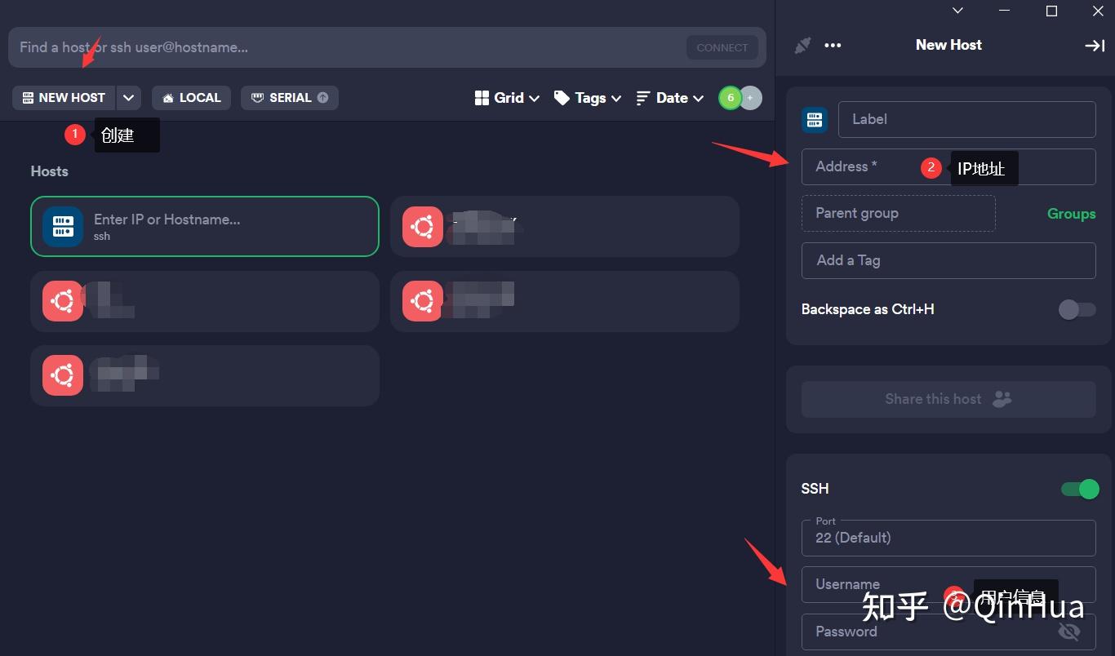Click the host icon beside Label field
Screen dimensions: 1115x656
pyautogui.click(x=815, y=120)
